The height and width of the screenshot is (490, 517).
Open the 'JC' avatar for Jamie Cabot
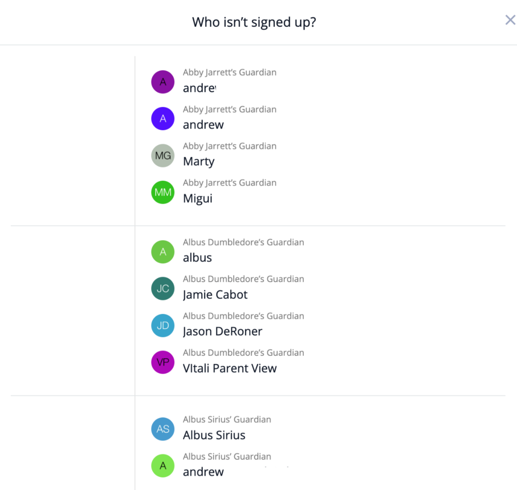pos(163,288)
